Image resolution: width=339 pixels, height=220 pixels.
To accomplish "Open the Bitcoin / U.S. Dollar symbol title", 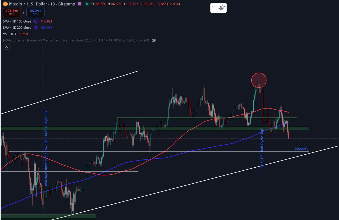I will 28,4.
